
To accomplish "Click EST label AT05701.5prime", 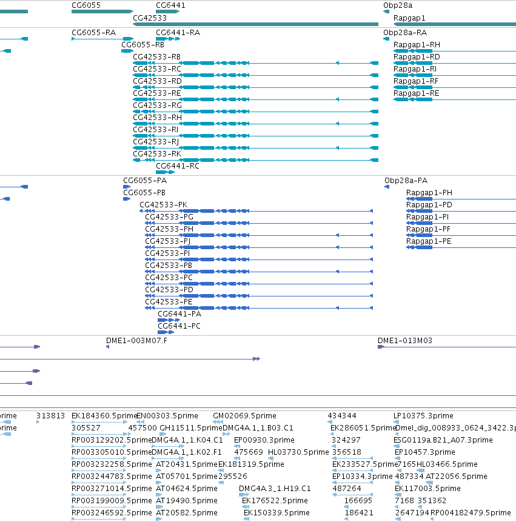I will (186, 477).
